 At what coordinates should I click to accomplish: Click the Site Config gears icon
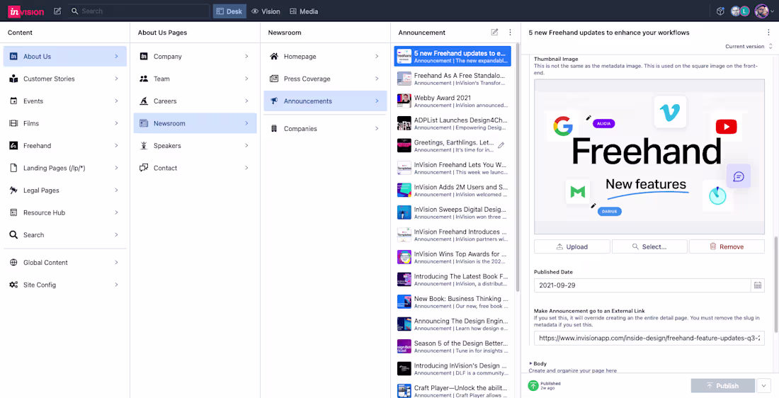14,285
